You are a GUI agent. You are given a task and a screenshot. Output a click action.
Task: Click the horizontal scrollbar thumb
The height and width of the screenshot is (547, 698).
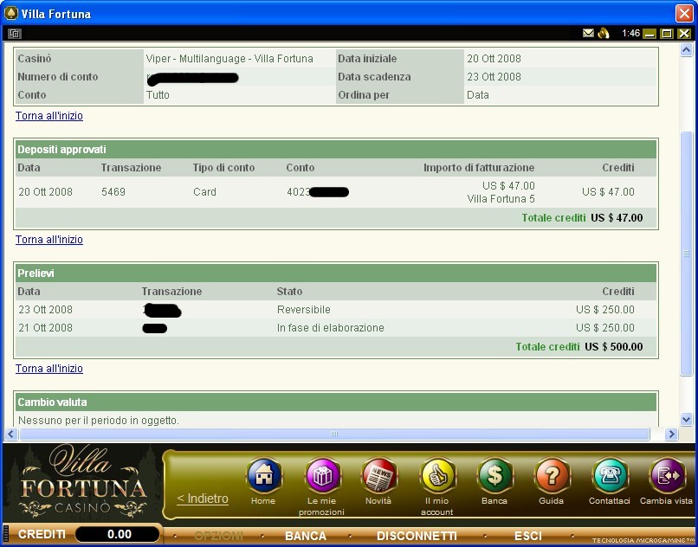(x=334, y=434)
